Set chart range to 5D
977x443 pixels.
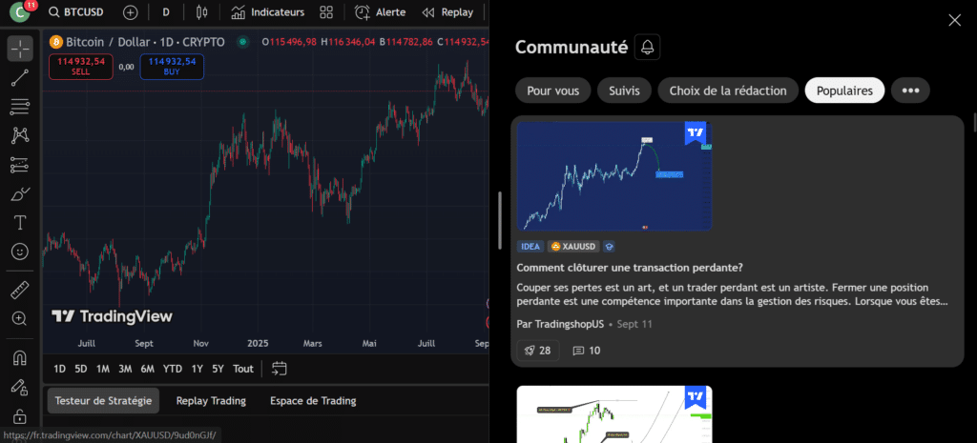click(81, 369)
